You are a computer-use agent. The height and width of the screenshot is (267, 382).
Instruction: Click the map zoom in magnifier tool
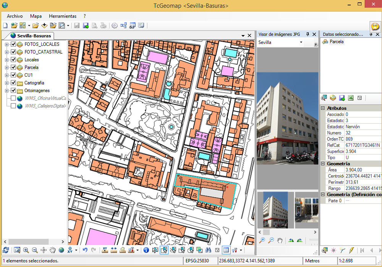coord(26,250)
